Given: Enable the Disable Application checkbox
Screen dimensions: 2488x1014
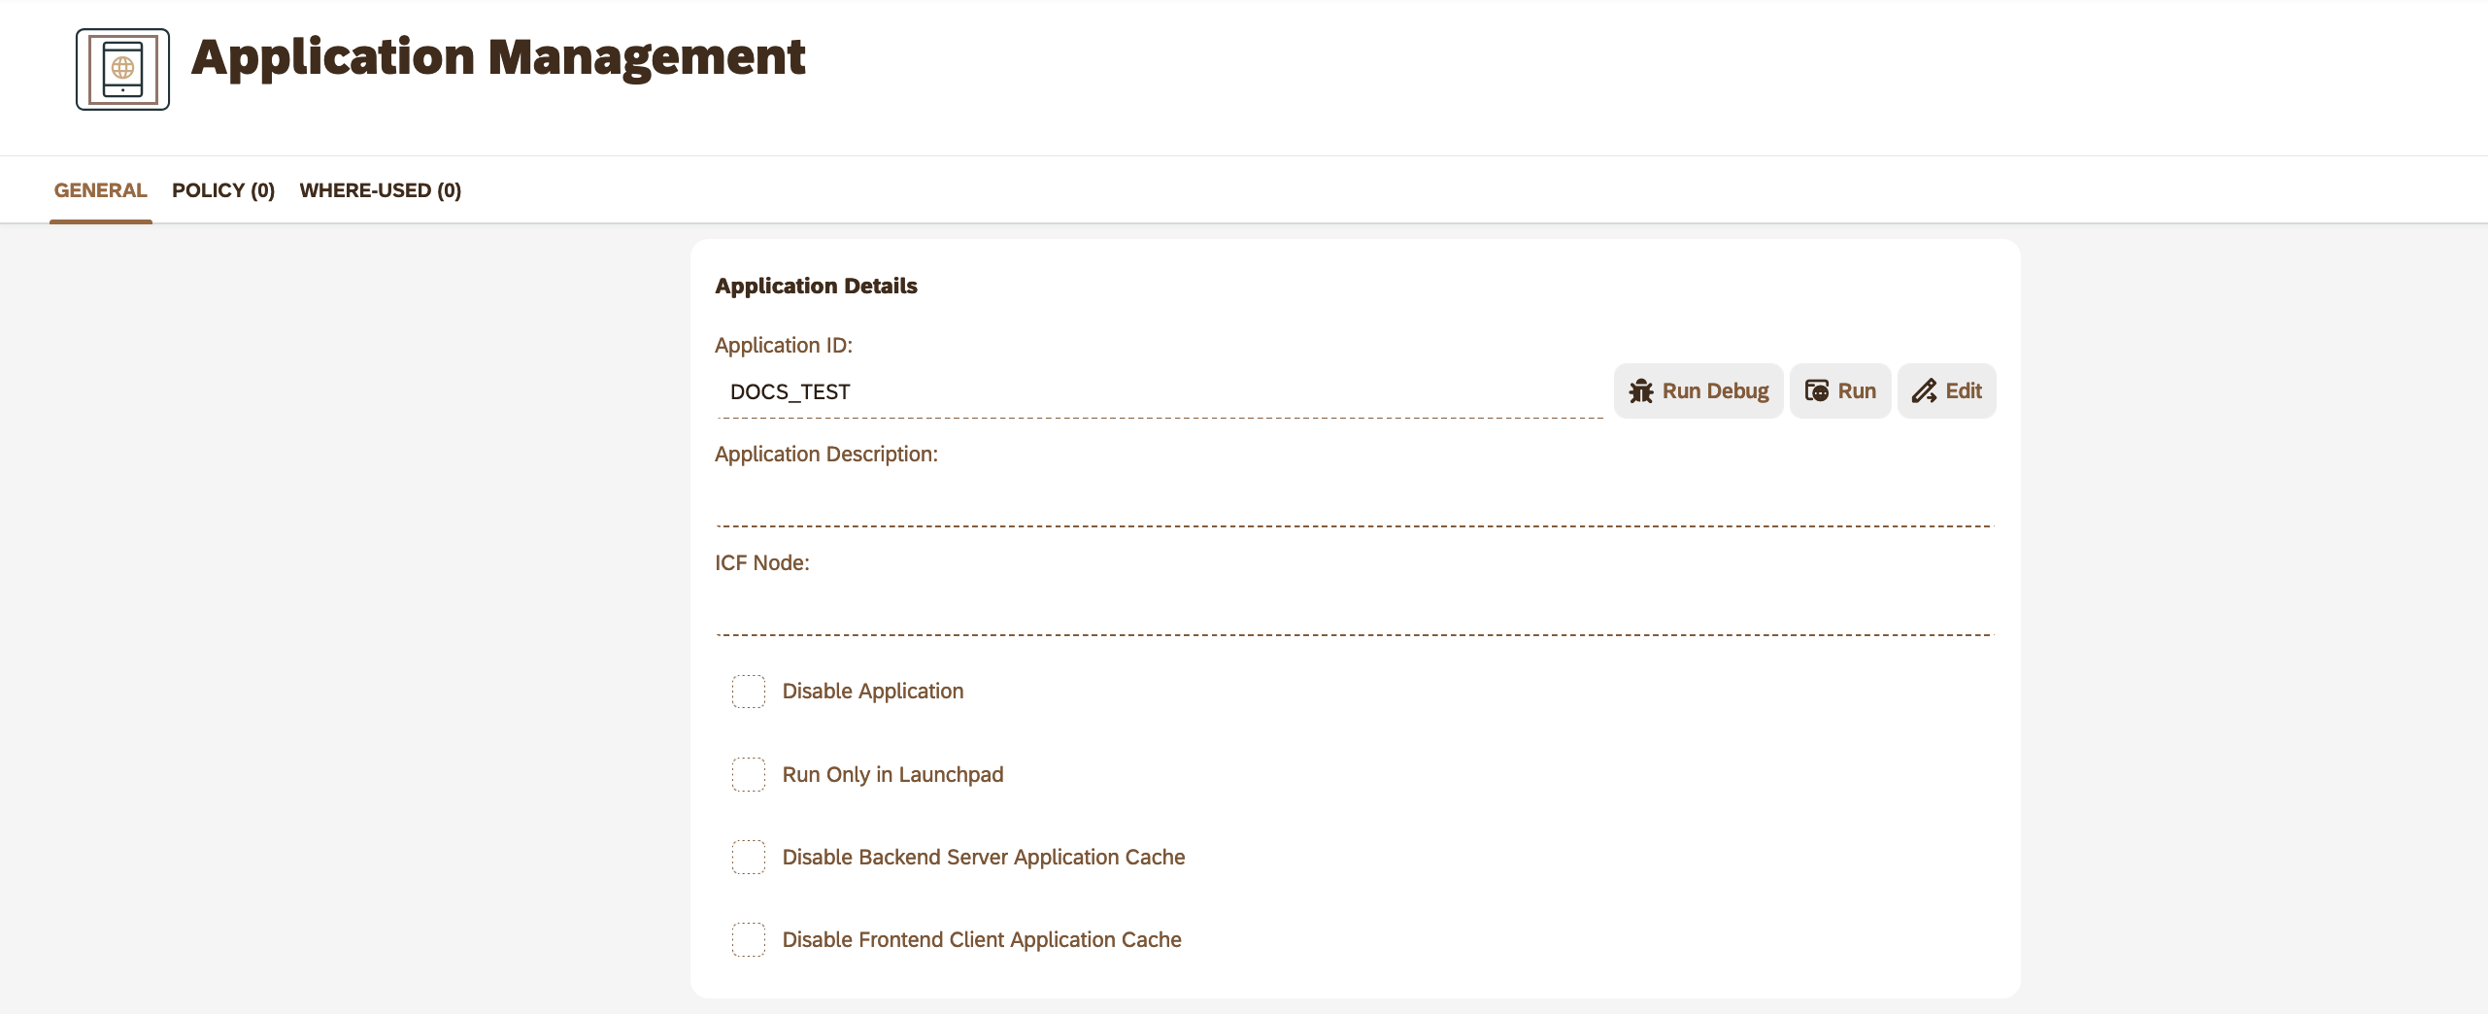Looking at the screenshot, I should (748, 692).
